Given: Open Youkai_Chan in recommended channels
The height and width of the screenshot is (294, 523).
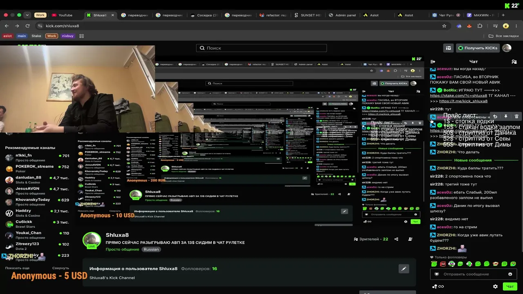Looking at the screenshot, I should point(37,235).
